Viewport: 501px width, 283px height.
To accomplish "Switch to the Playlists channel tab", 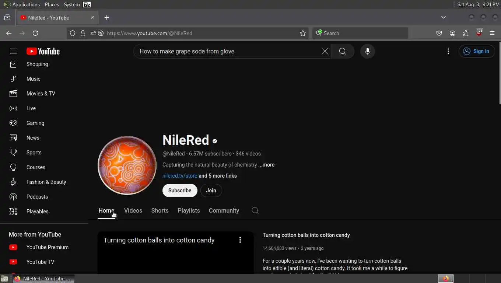I will pyautogui.click(x=189, y=210).
